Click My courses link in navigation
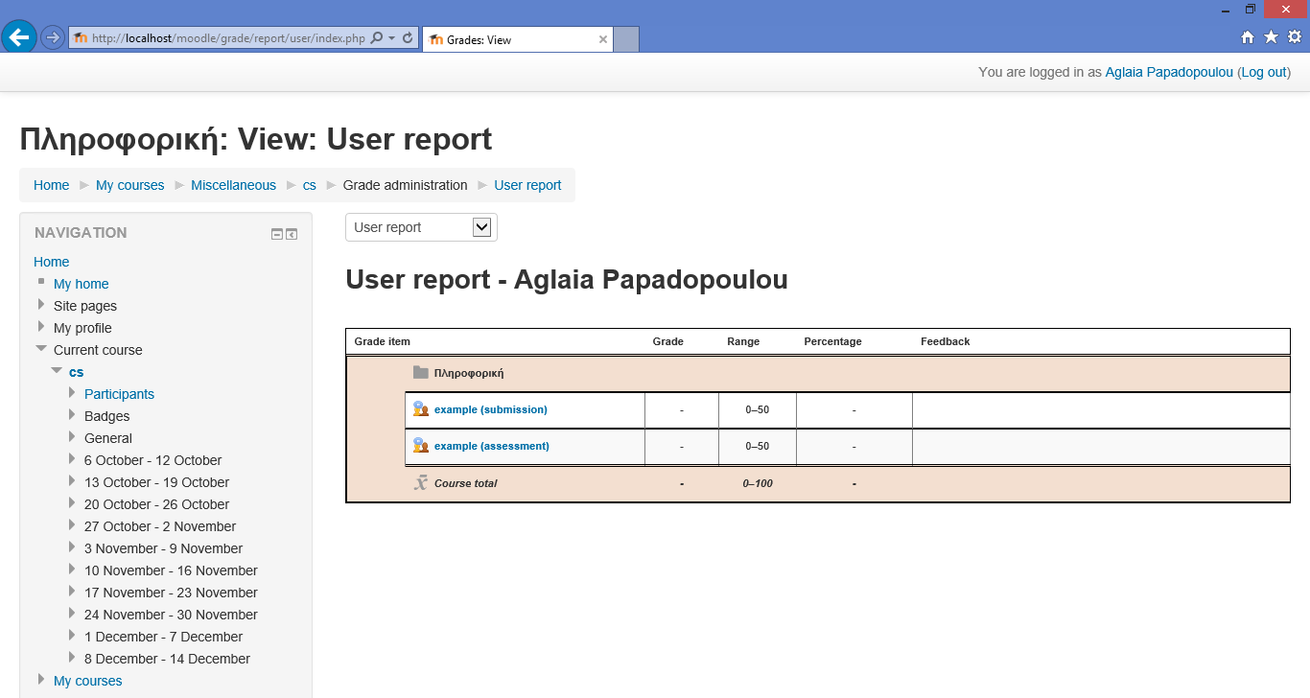1310x698 pixels. (87, 681)
